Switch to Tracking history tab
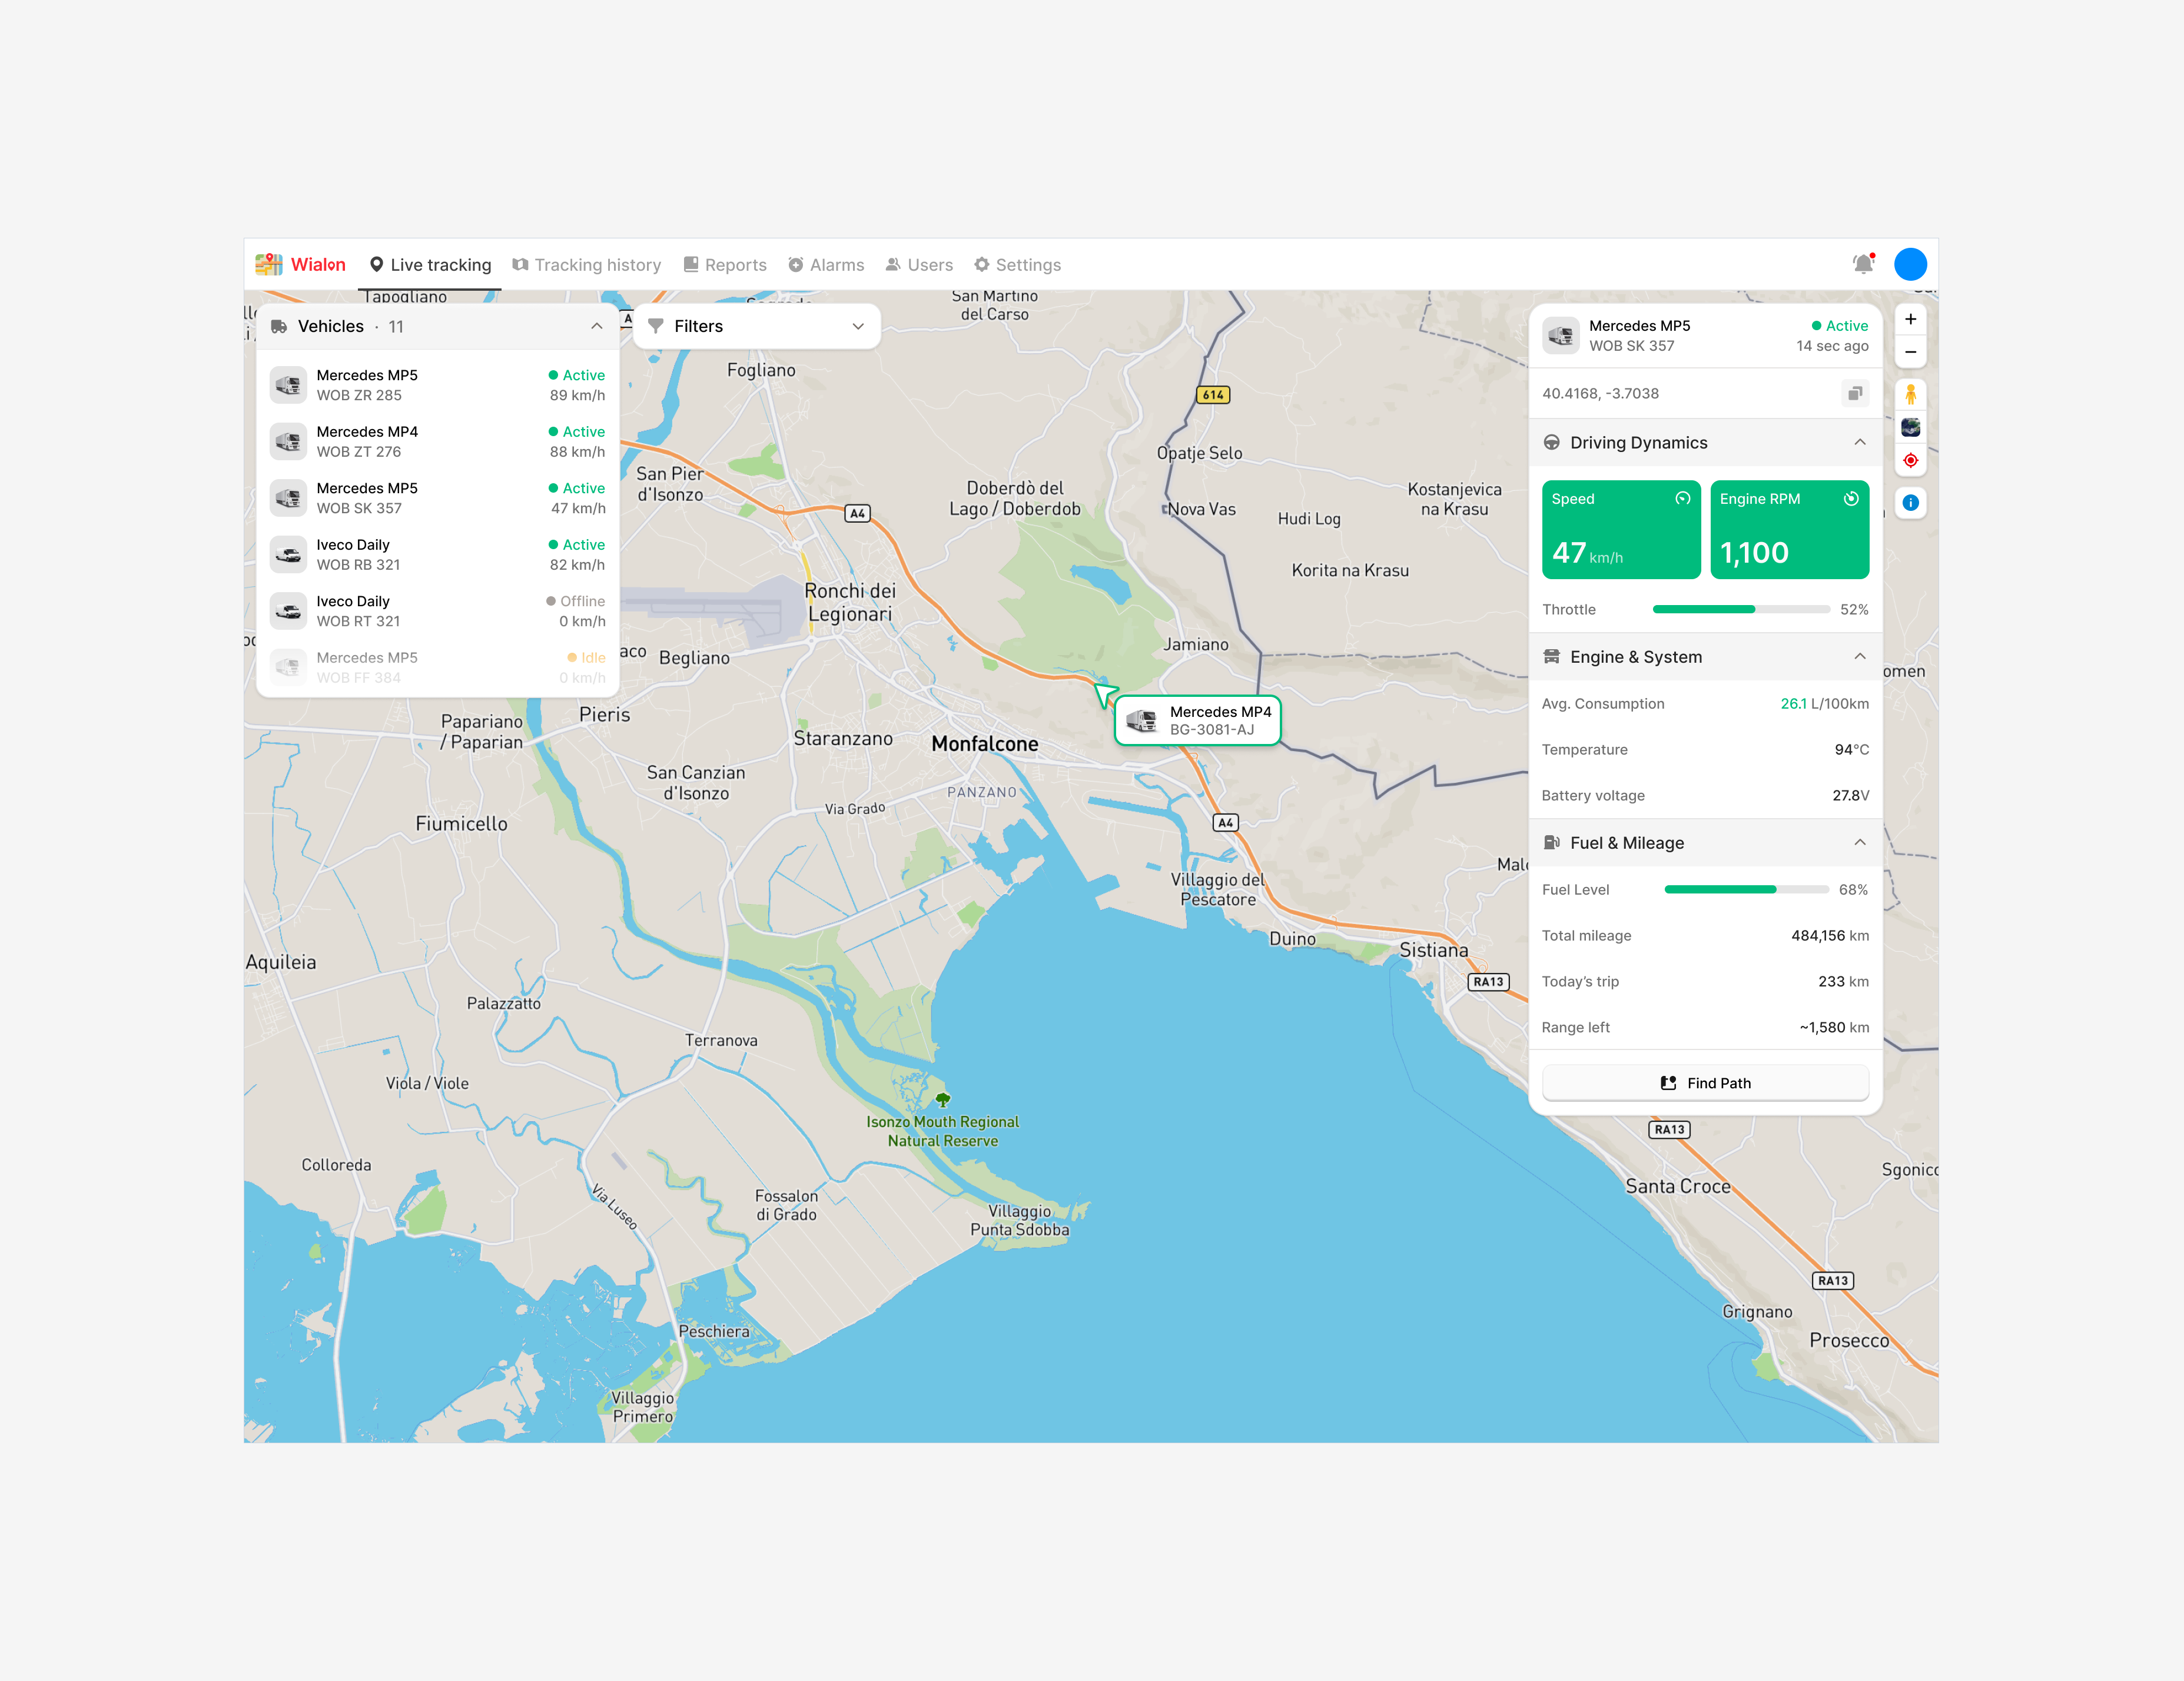Viewport: 2184px width, 1681px height. 587,264
